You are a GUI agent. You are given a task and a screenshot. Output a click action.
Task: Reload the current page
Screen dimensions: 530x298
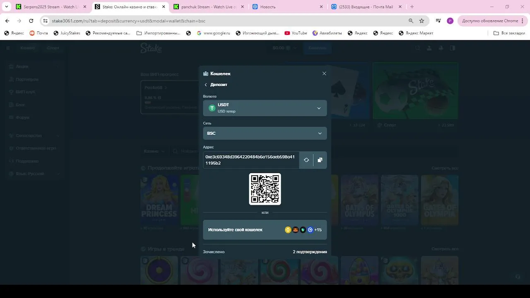tap(31, 21)
